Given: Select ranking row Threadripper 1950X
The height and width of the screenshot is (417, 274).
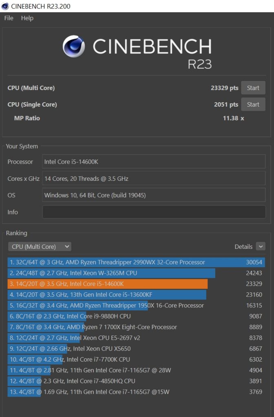Looking at the screenshot, I should 136,305.
